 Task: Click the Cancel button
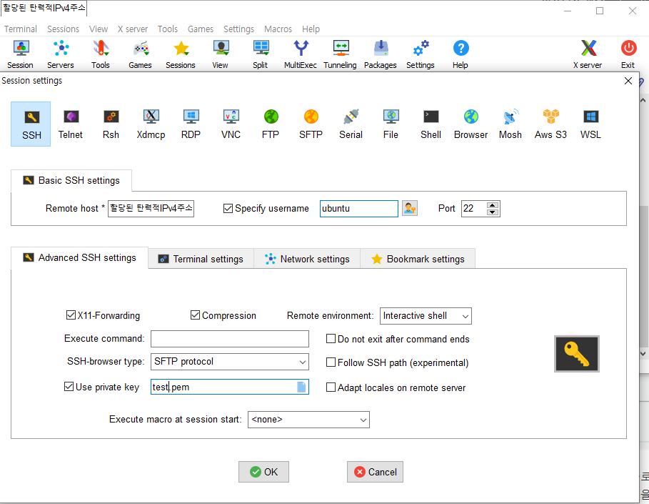(x=375, y=472)
